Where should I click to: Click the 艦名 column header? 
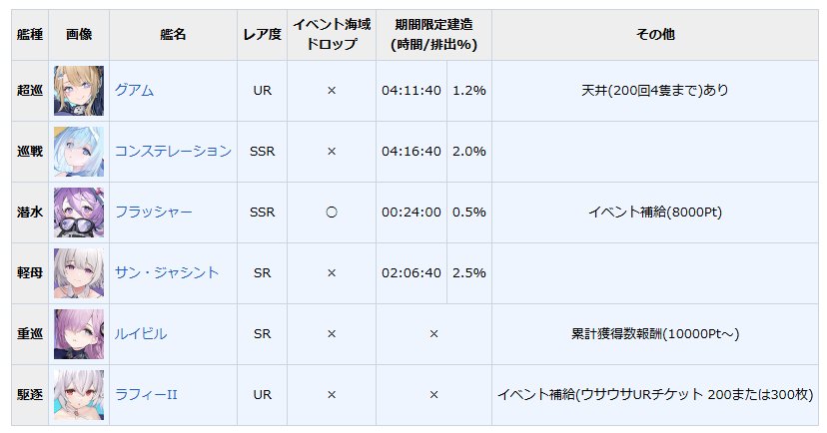173,35
